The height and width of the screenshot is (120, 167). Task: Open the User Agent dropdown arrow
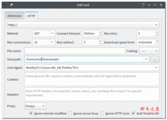click(x=156, y=68)
